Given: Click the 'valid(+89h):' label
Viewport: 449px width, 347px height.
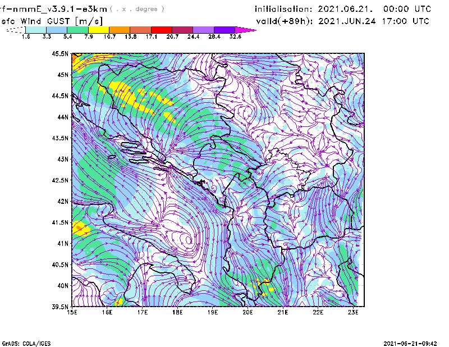Looking at the screenshot, I should pyautogui.click(x=286, y=21).
